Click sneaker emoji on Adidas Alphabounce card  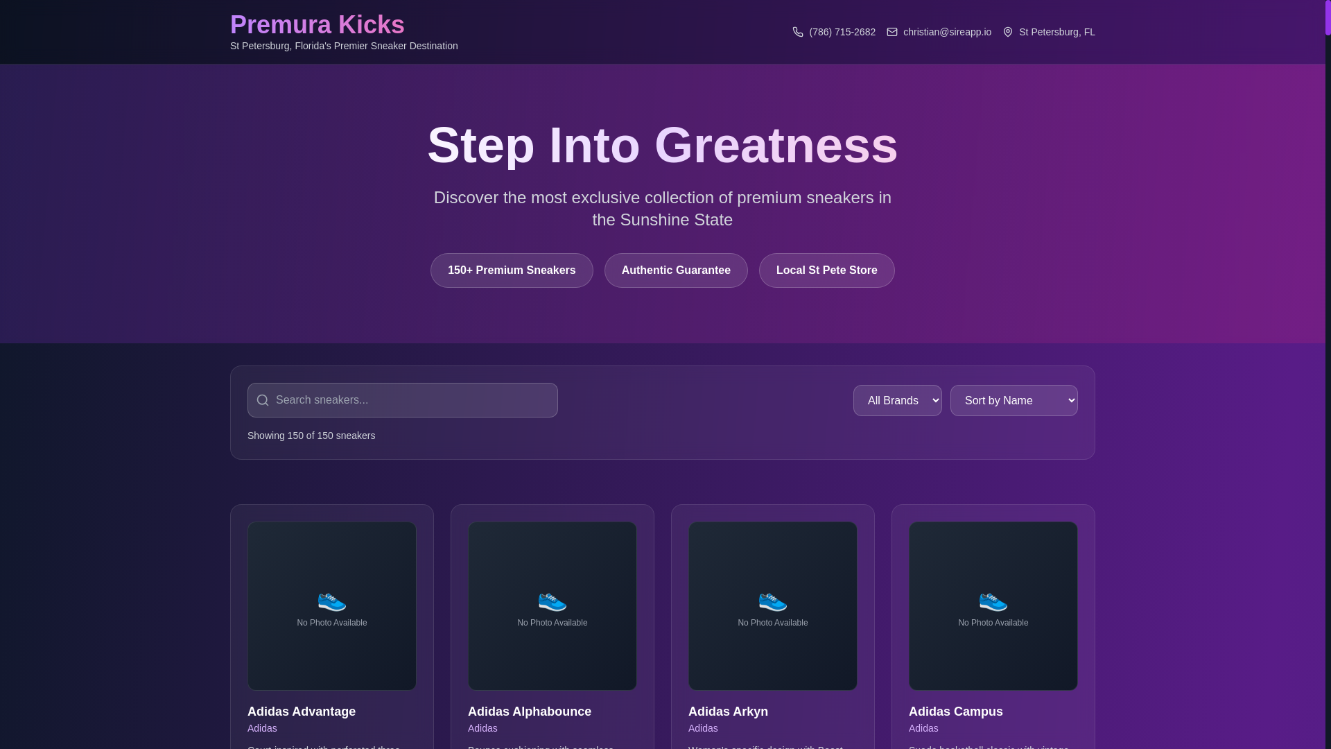(553, 601)
